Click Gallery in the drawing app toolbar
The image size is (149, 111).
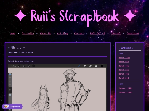coord(14,66)
